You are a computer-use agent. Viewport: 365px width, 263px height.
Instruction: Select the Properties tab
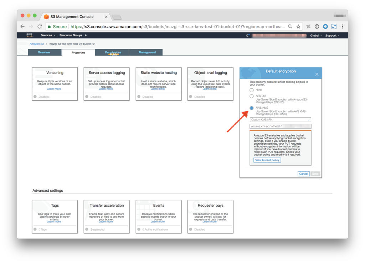(x=78, y=53)
